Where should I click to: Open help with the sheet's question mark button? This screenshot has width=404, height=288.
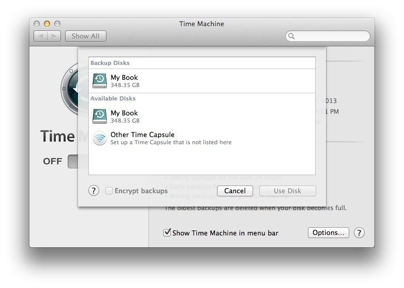[94, 191]
